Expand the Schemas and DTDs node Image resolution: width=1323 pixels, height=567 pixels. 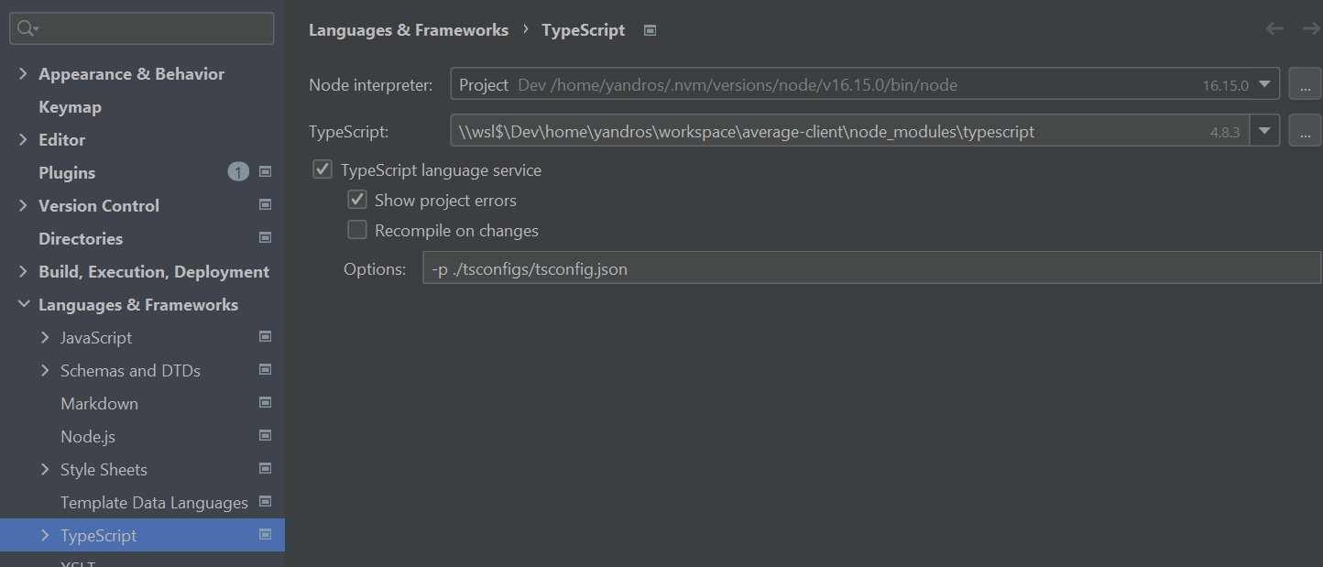[46, 371]
